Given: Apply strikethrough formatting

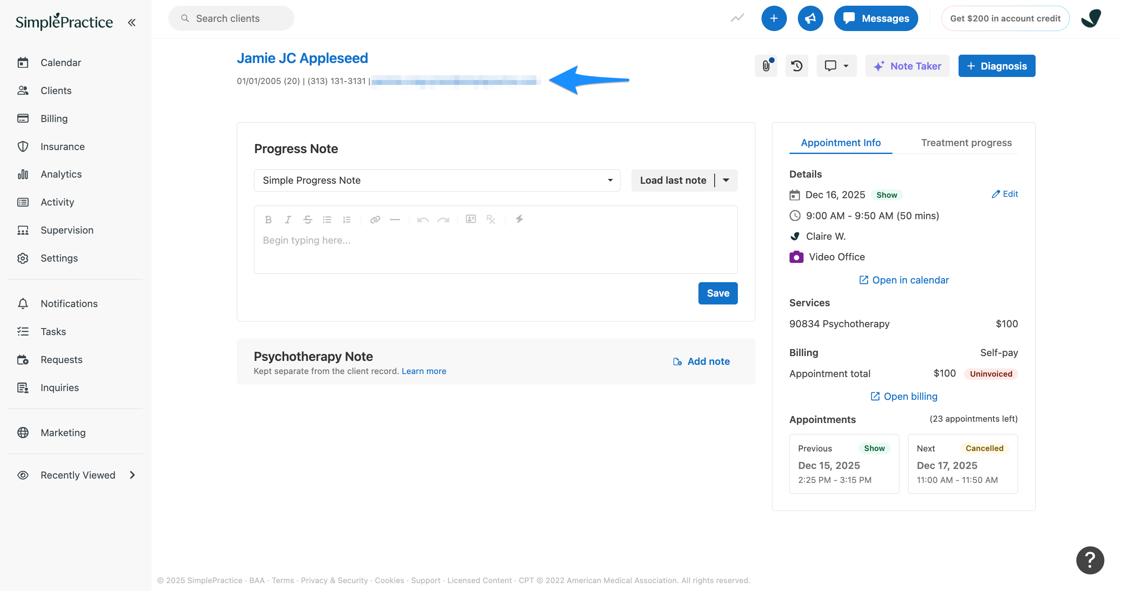Looking at the screenshot, I should click(307, 220).
